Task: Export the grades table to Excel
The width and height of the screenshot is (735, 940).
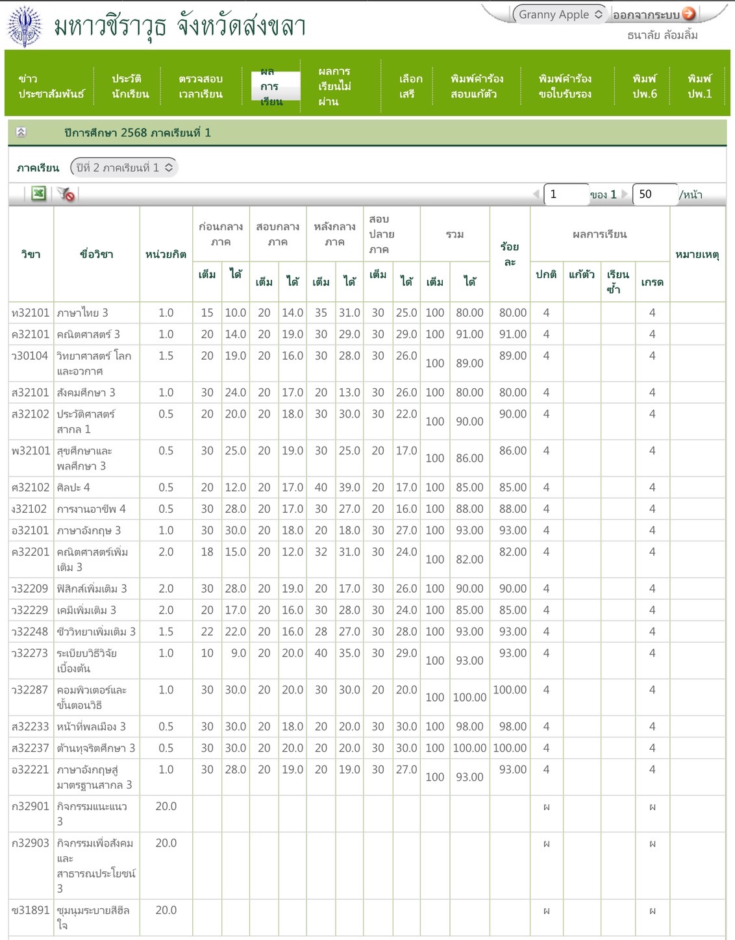Action: pyautogui.click(x=38, y=193)
